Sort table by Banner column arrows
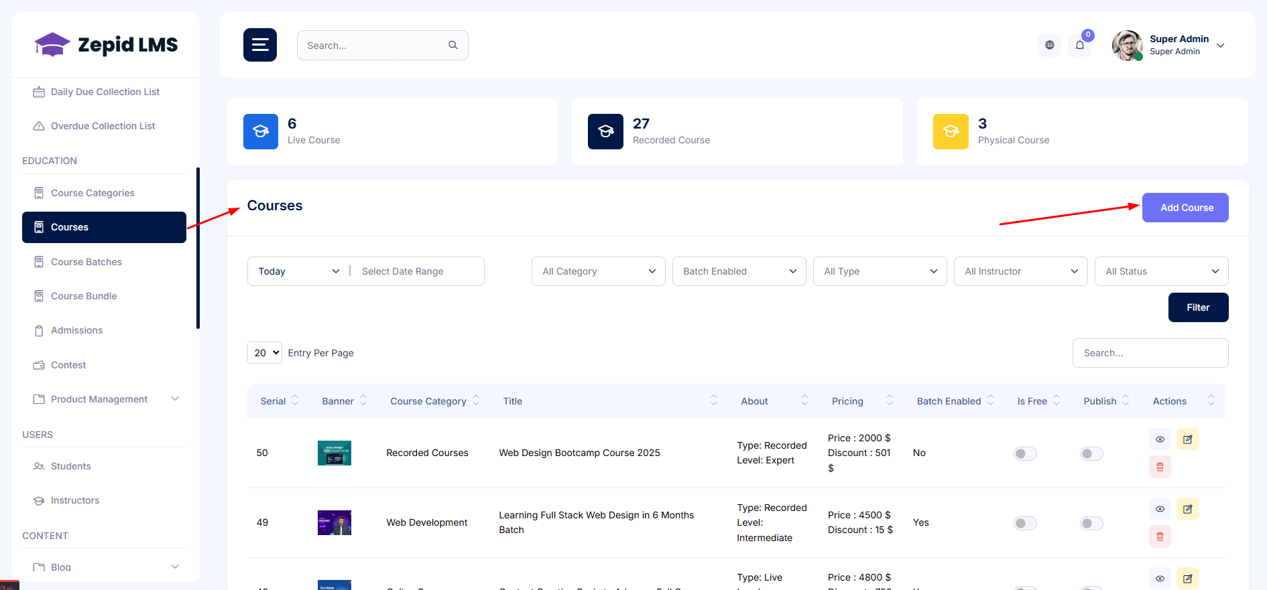 (x=363, y=400)
